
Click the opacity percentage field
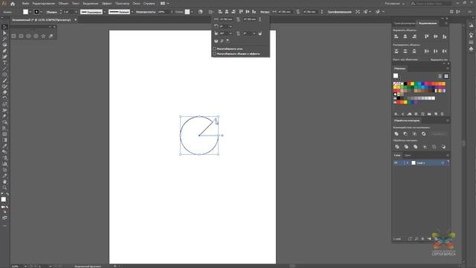click(163, 12)
